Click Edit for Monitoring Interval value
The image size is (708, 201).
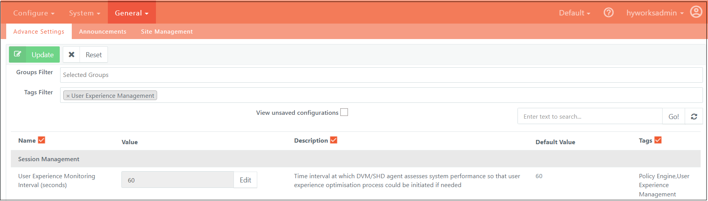(x=245, y=180)
